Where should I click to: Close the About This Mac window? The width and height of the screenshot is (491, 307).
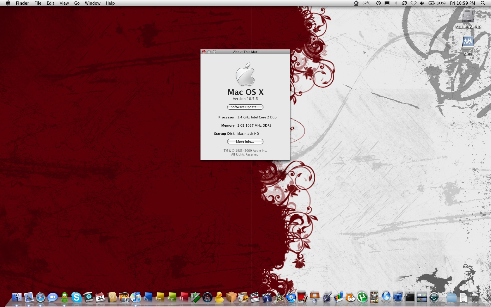[204, 52]
